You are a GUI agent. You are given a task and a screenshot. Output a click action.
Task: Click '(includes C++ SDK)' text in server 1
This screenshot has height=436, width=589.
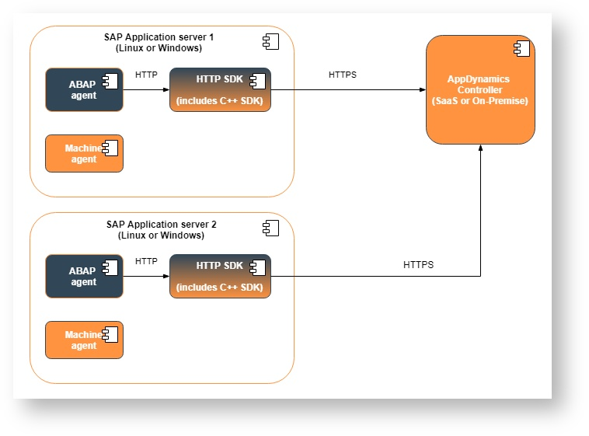click(220, 101)
